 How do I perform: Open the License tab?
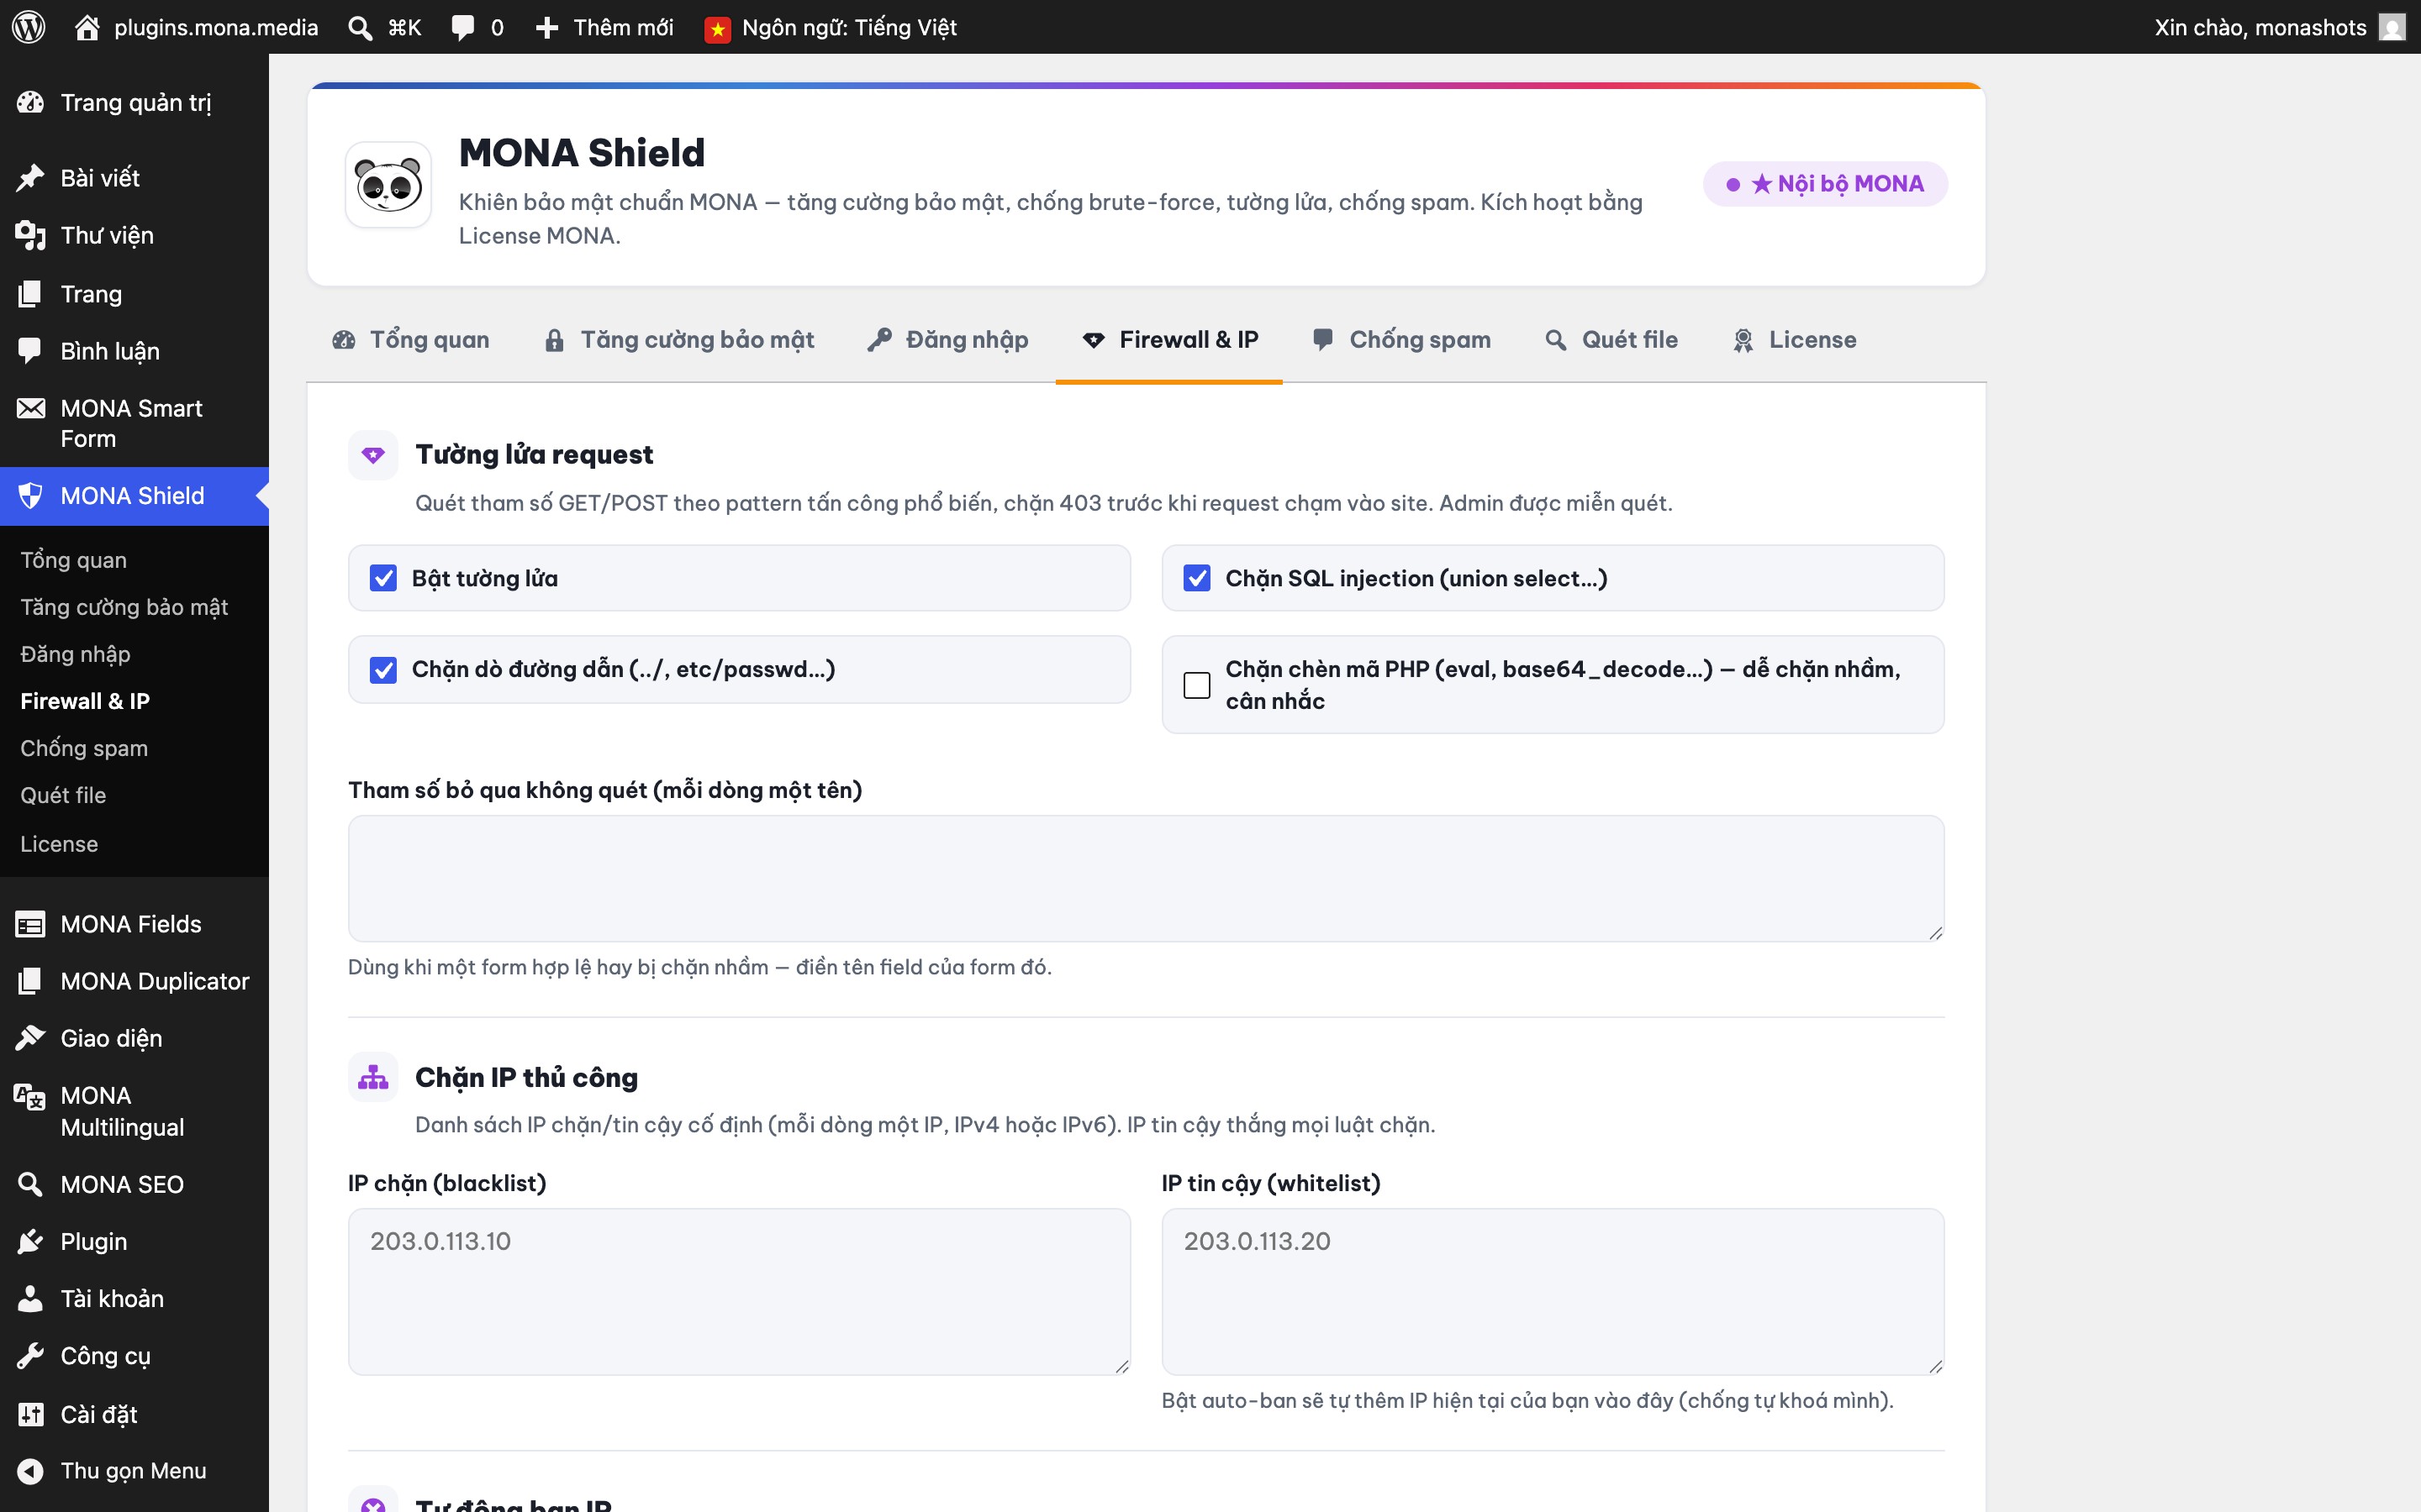click(1794, 340)
